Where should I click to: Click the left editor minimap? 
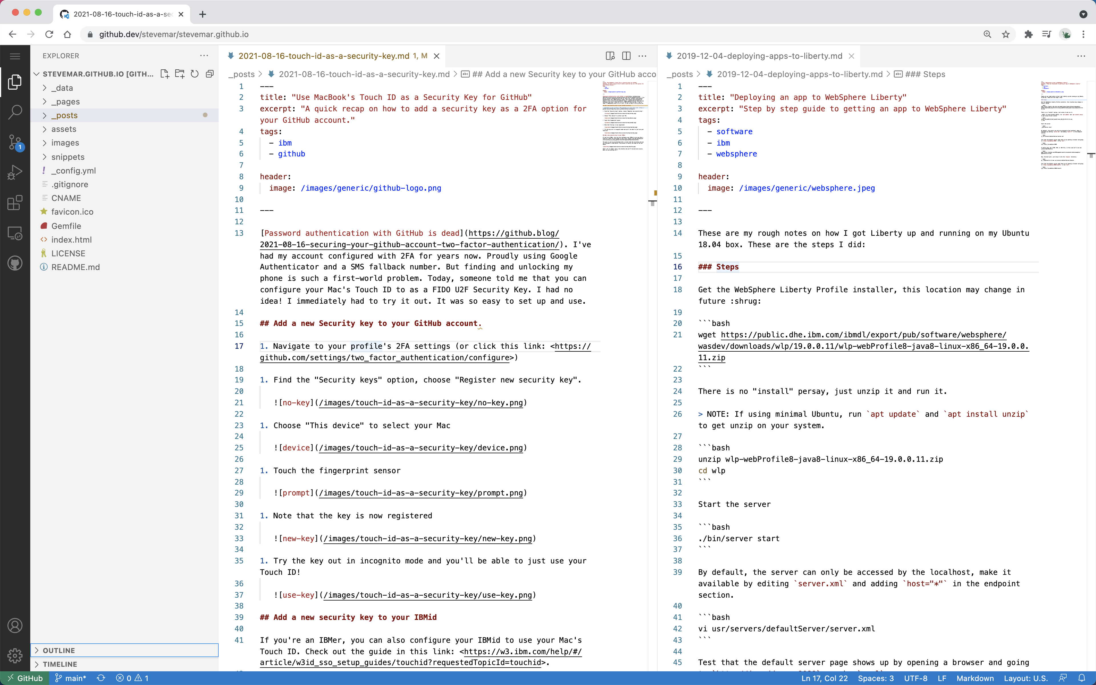[625, 116]
